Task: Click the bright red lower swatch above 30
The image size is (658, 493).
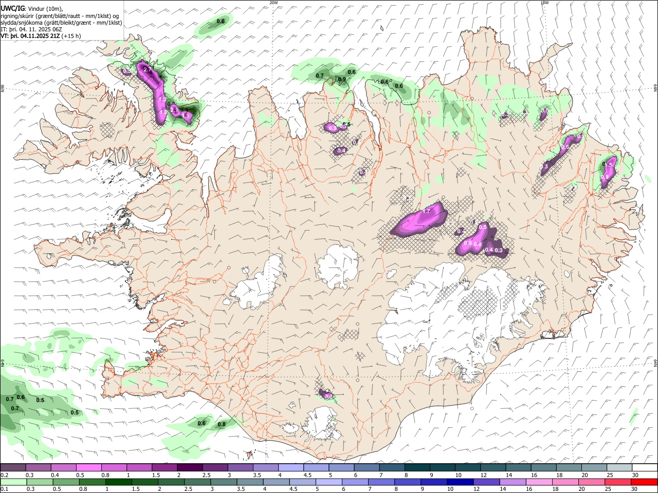Action: point(645,482)
